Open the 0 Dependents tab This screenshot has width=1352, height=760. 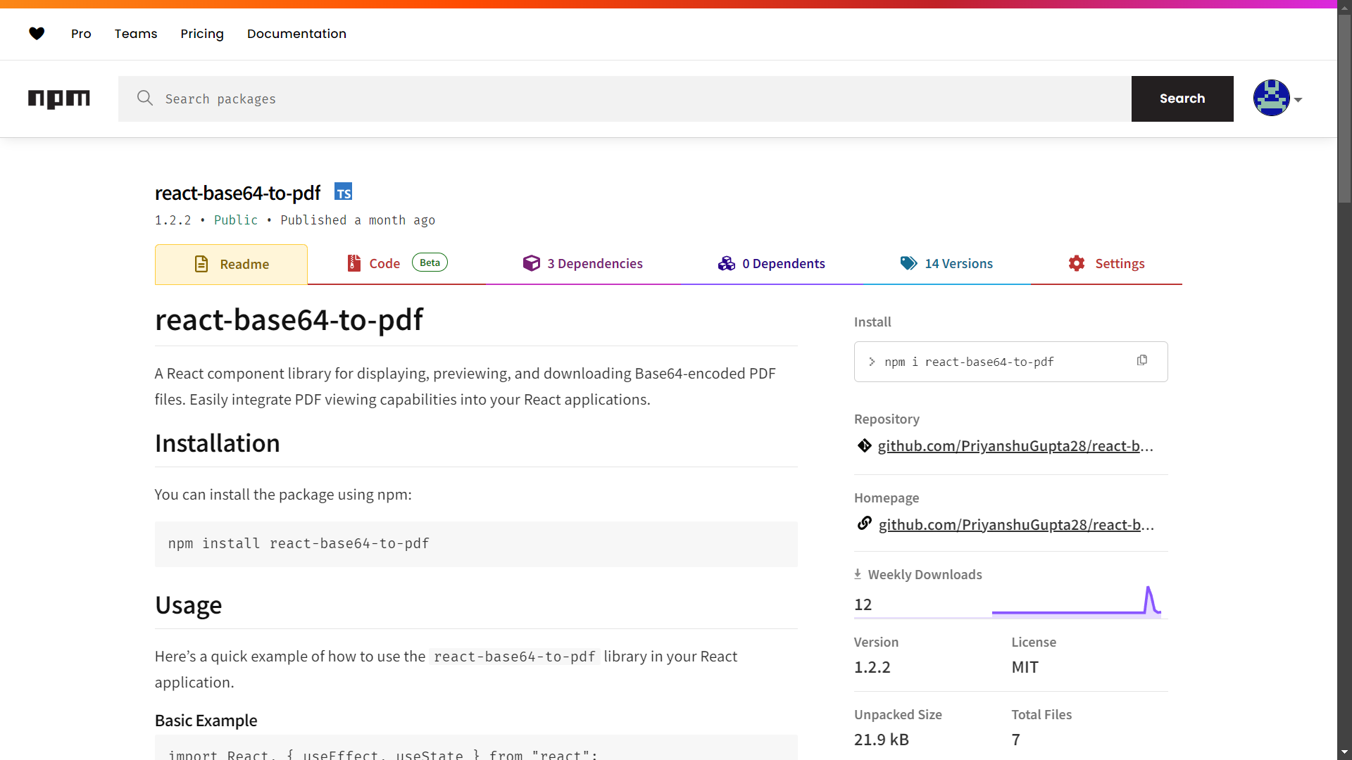coord(784,263)
